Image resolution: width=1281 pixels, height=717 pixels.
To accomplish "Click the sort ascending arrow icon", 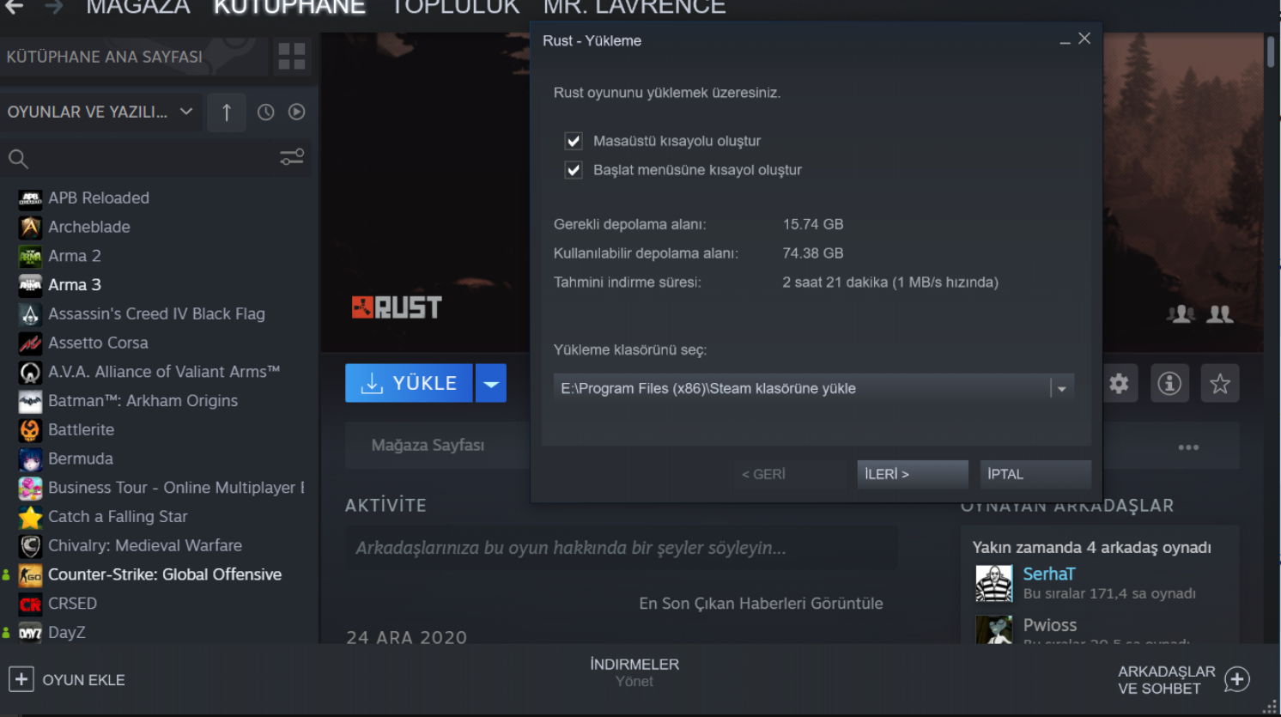I will 227,112.
